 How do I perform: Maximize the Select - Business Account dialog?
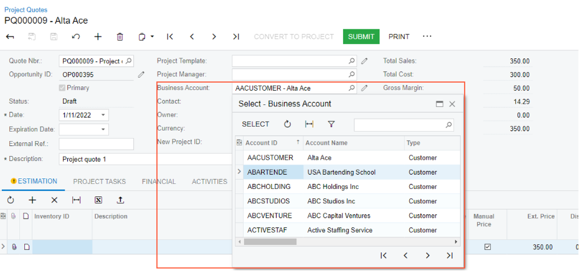(440, 104)
